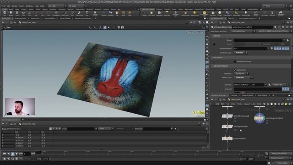Image resolution: width=293 pixels, height=165 pixels.
Task: Select the attribpromote1 node
Action: point(227,126)
